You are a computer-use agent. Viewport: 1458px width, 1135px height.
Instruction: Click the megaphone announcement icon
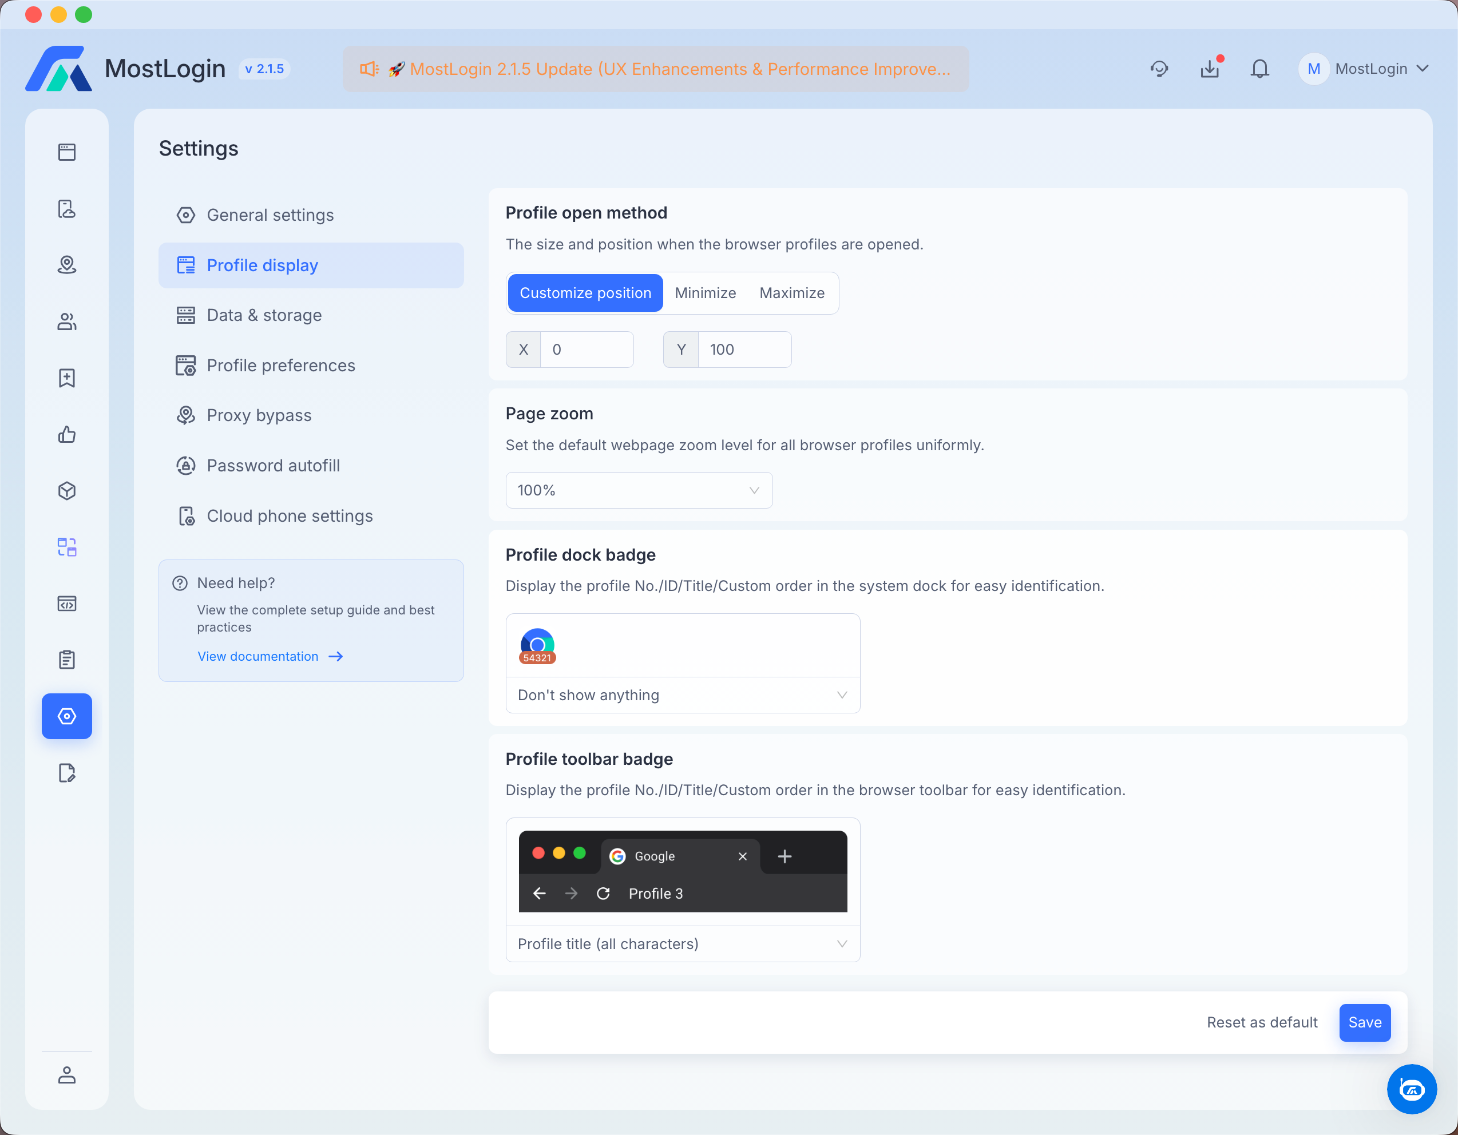point(369,69)
